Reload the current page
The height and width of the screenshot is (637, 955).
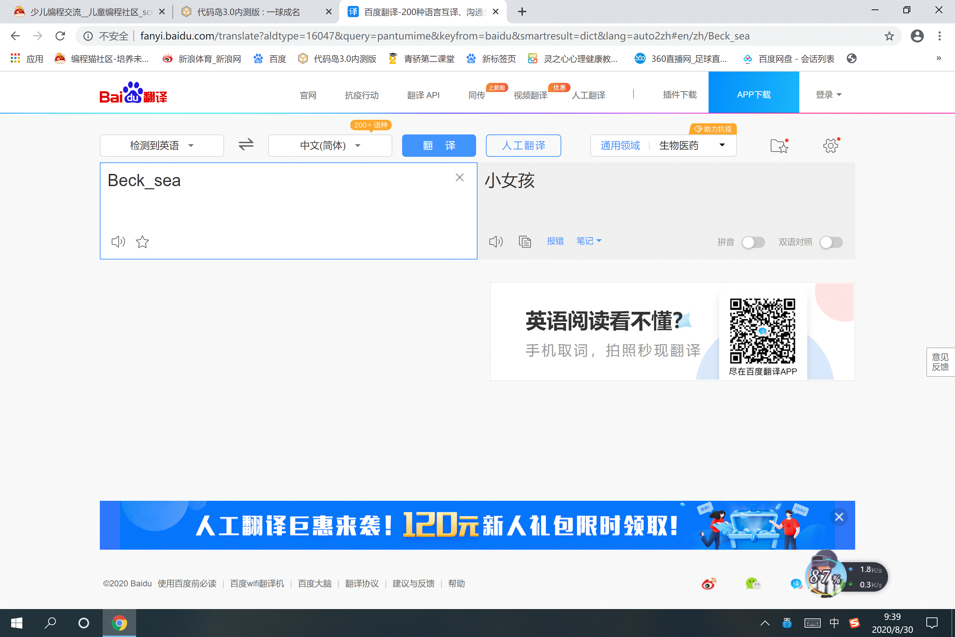pyautogui.click(x=60, y=36)
